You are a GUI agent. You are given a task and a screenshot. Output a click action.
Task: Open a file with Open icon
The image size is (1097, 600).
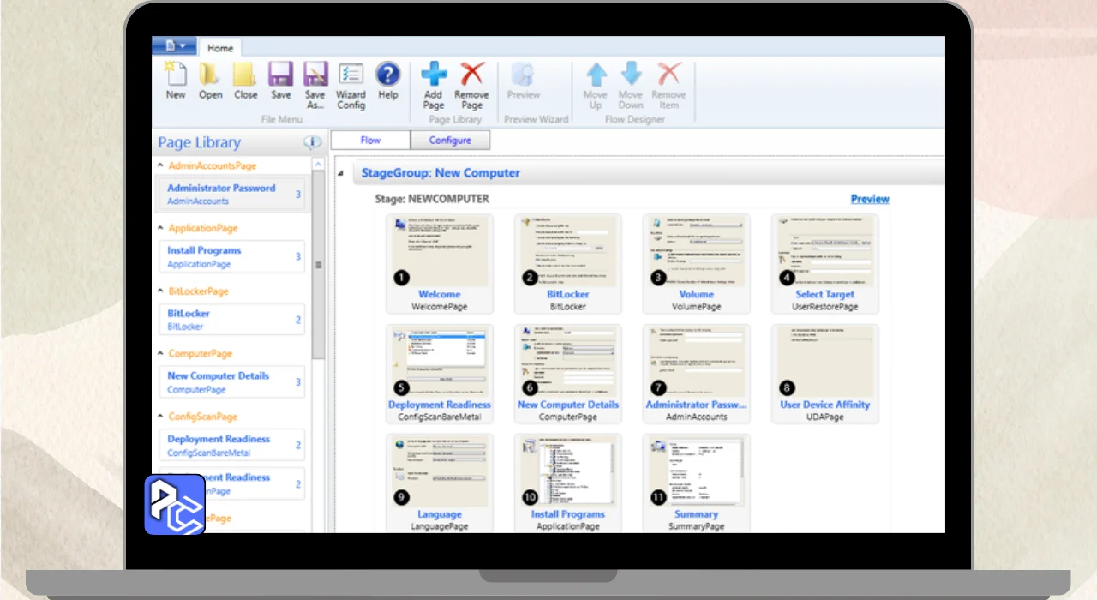pos(210,75)
